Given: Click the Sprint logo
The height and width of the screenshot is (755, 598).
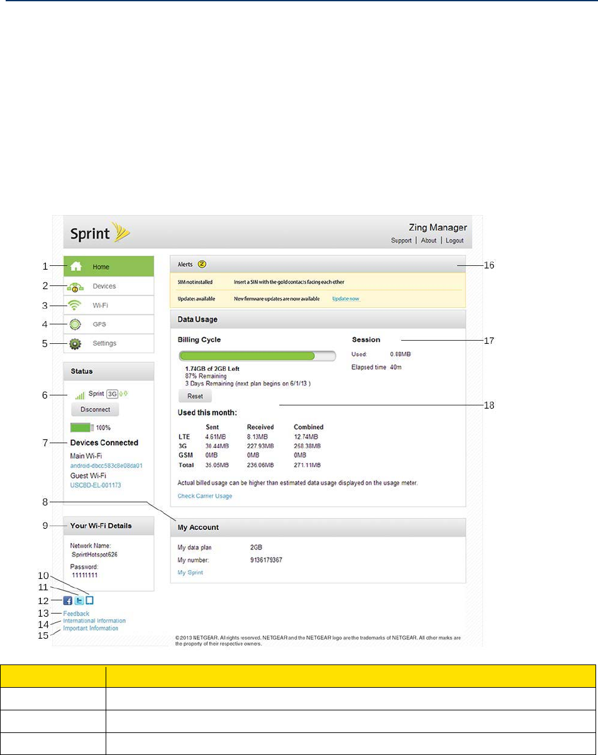Looking at the screenshot, I should click(99, 233).
